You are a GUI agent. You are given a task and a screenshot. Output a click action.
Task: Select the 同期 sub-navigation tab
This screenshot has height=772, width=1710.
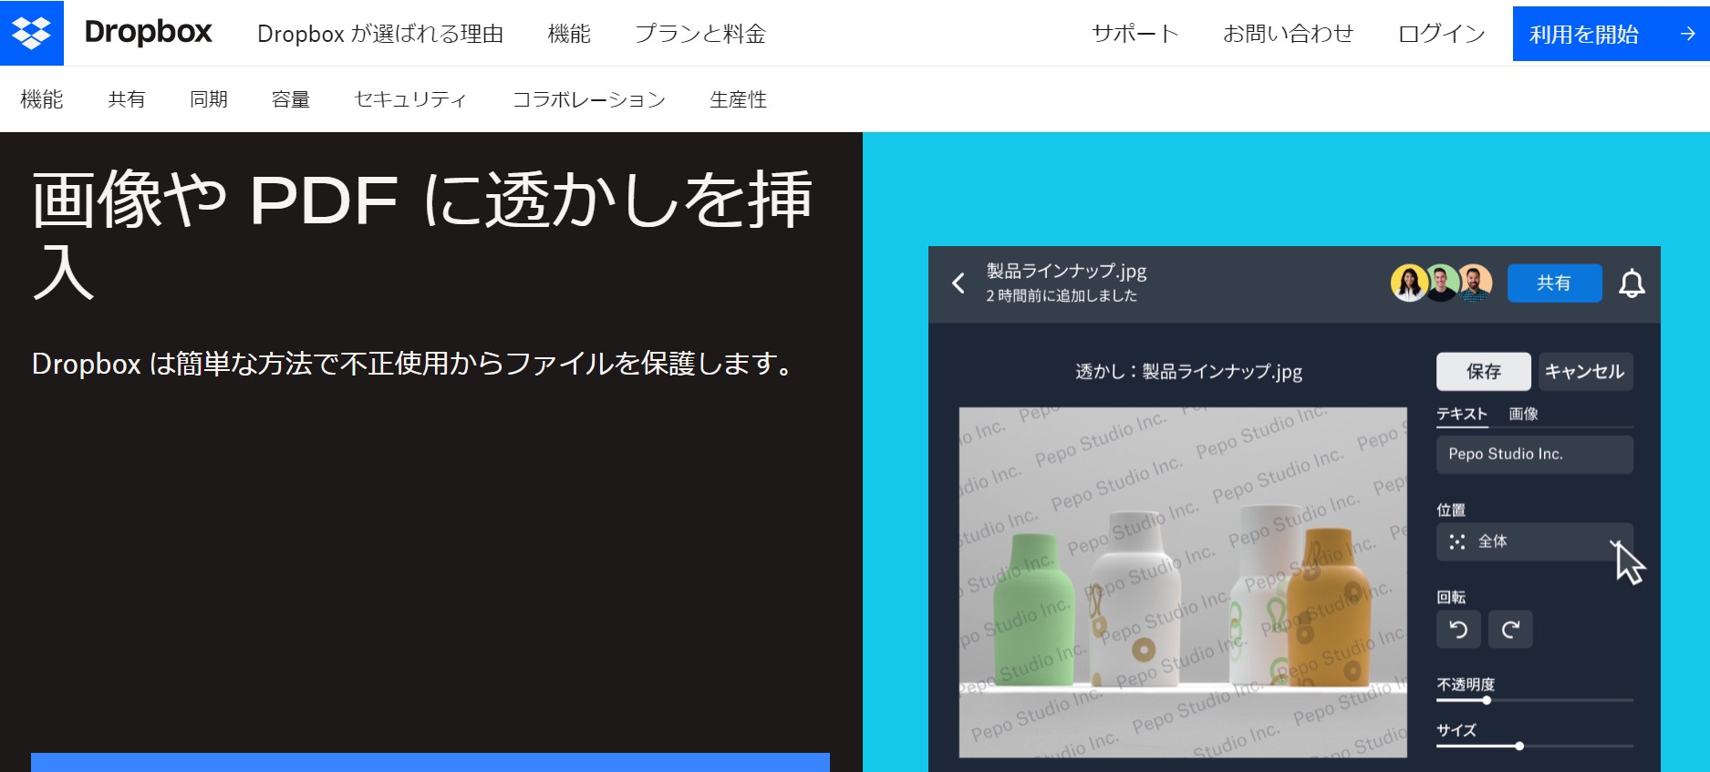point(208,99)
